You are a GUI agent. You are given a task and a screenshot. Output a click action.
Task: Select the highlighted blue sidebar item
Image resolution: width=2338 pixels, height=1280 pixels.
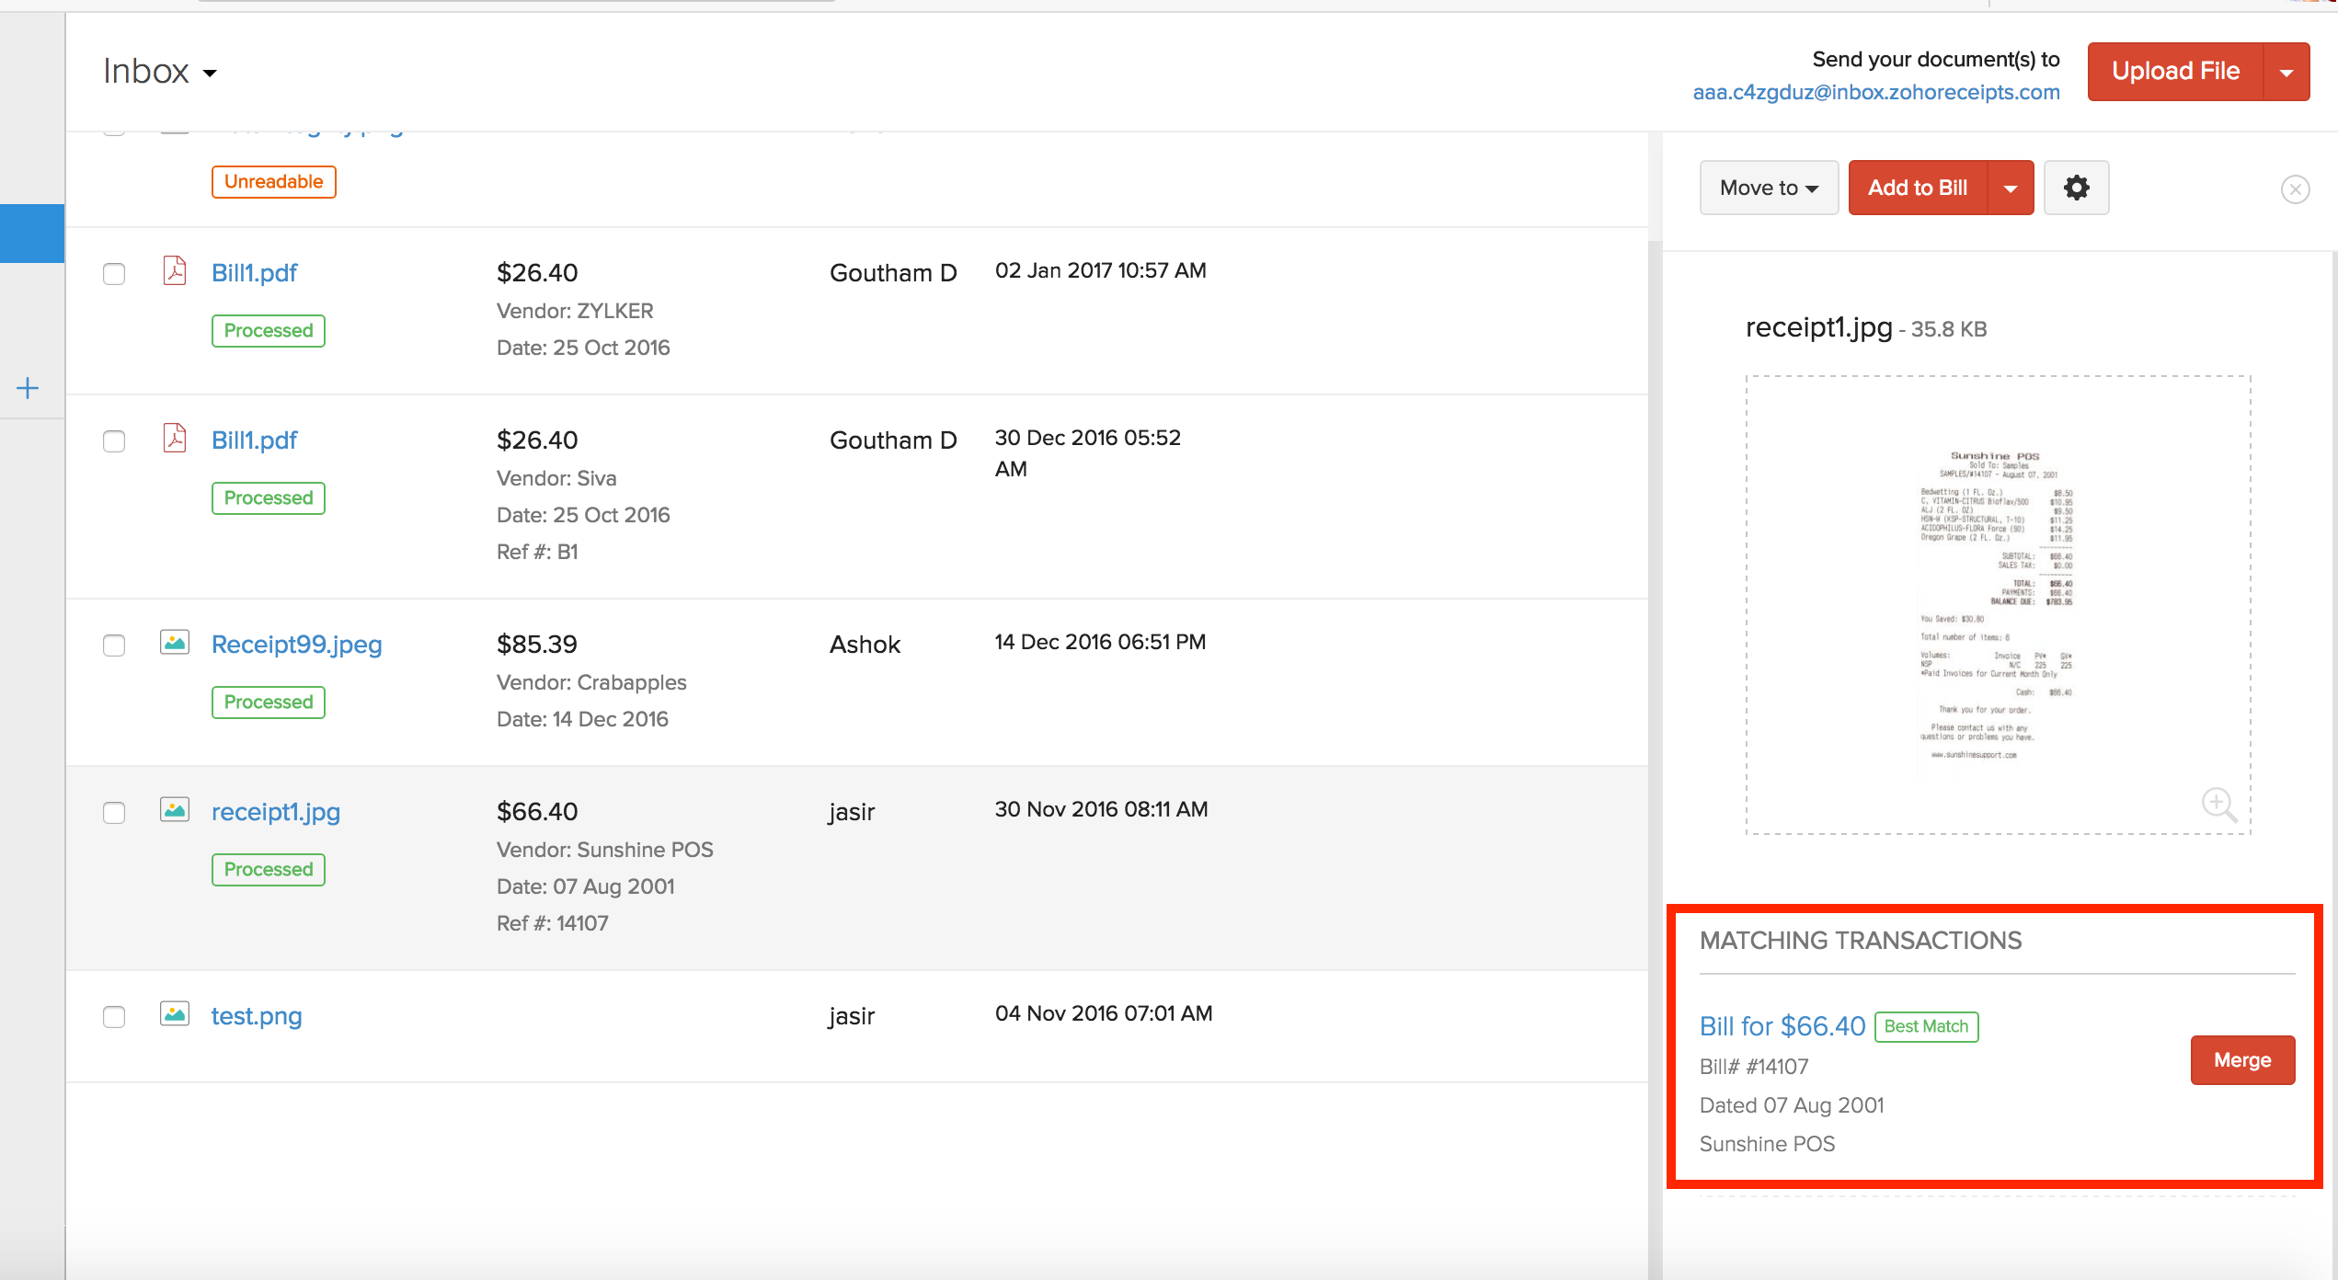coord(31,233)
